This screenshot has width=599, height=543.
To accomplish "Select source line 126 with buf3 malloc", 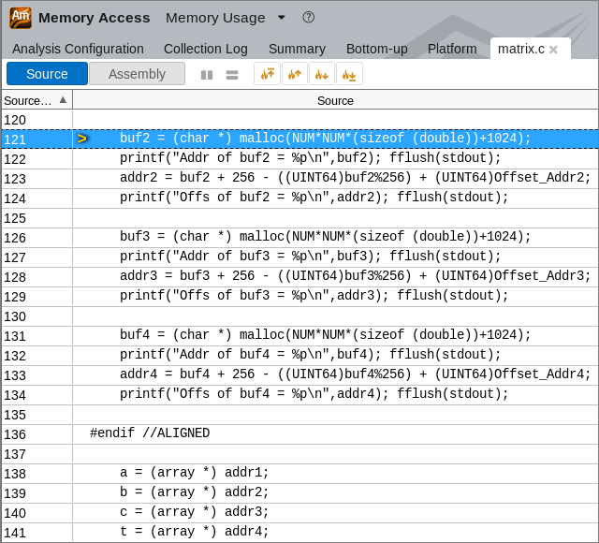I will (325, 237).
